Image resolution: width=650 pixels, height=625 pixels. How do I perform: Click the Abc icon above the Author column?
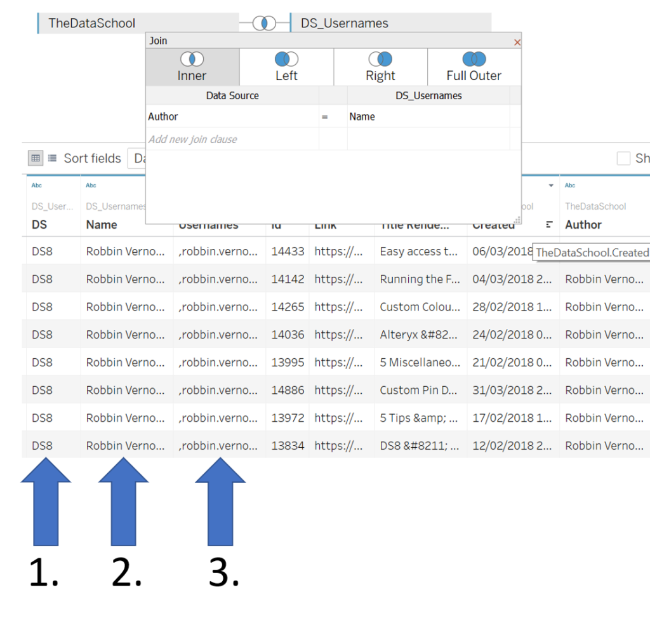click(x=569, y=185)
